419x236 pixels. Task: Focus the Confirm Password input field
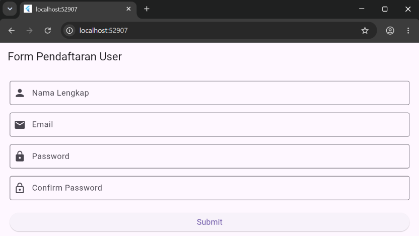point(210,188)
